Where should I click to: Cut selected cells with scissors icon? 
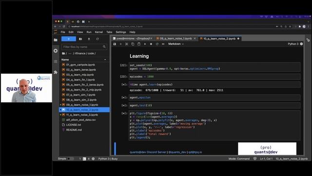pos(127,44)
